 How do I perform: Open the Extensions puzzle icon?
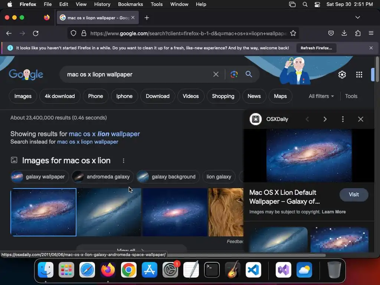point(358,33)
